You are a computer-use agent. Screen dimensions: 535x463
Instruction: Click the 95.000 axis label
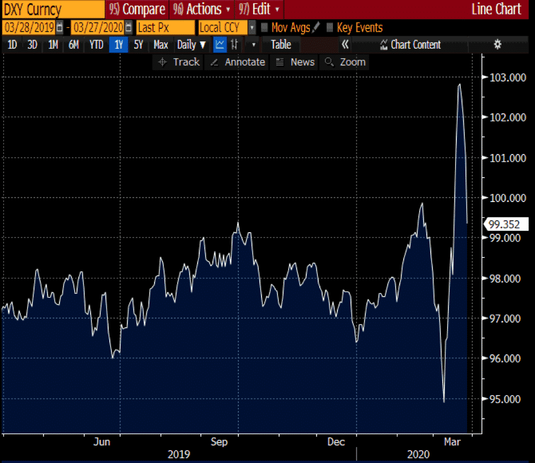pyautogui.click(x=505, y=399)
